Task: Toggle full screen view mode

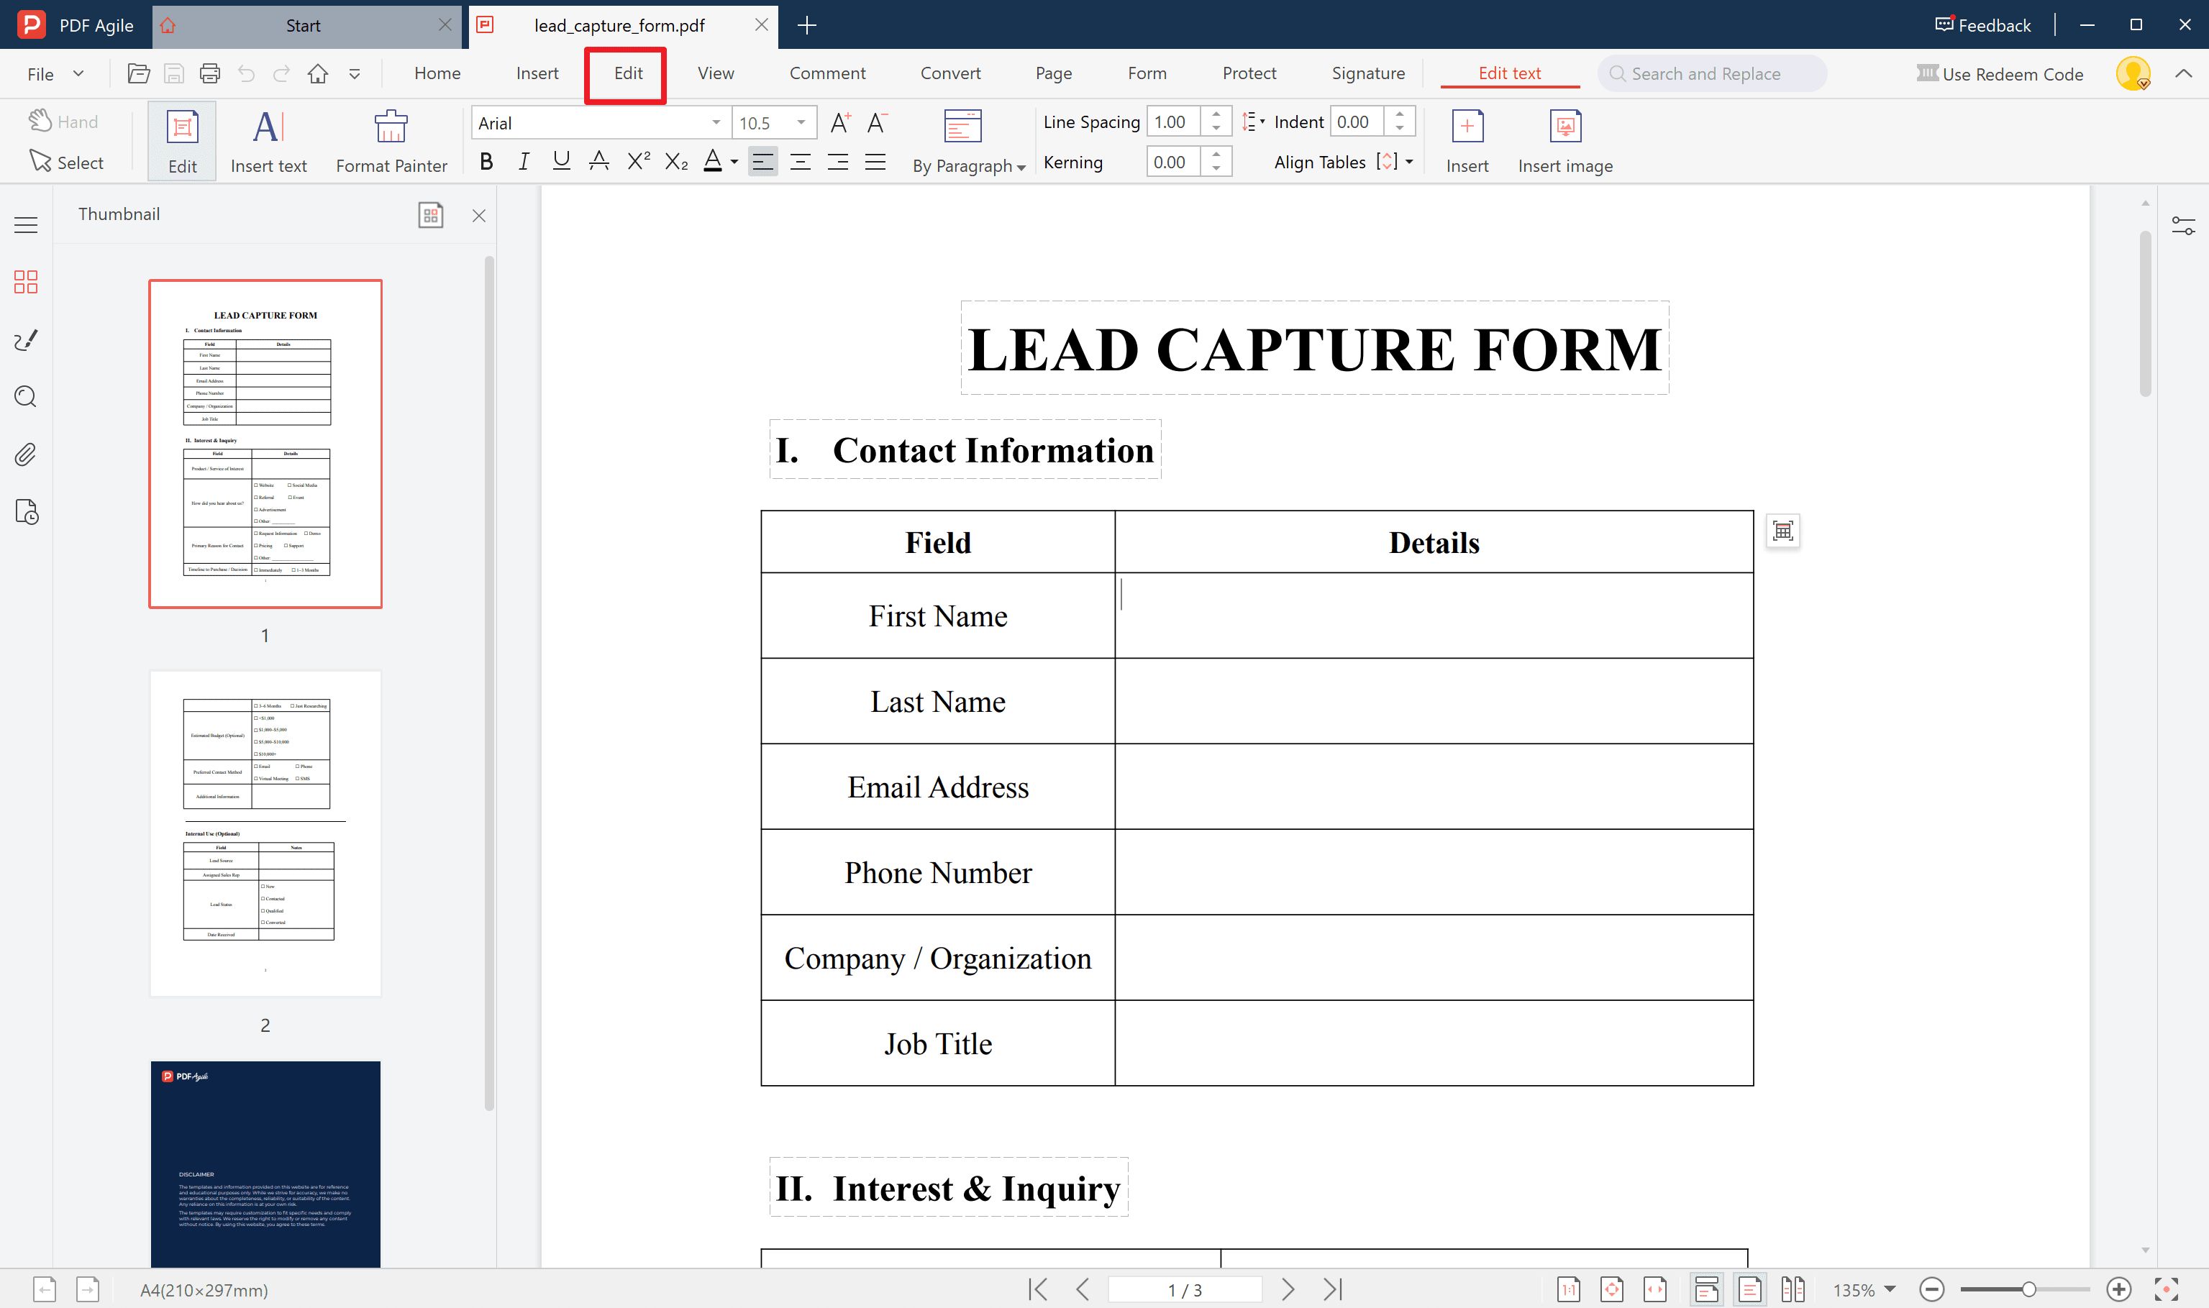Action: point(2167,1289)
